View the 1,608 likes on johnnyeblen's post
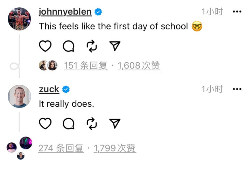 139,65
